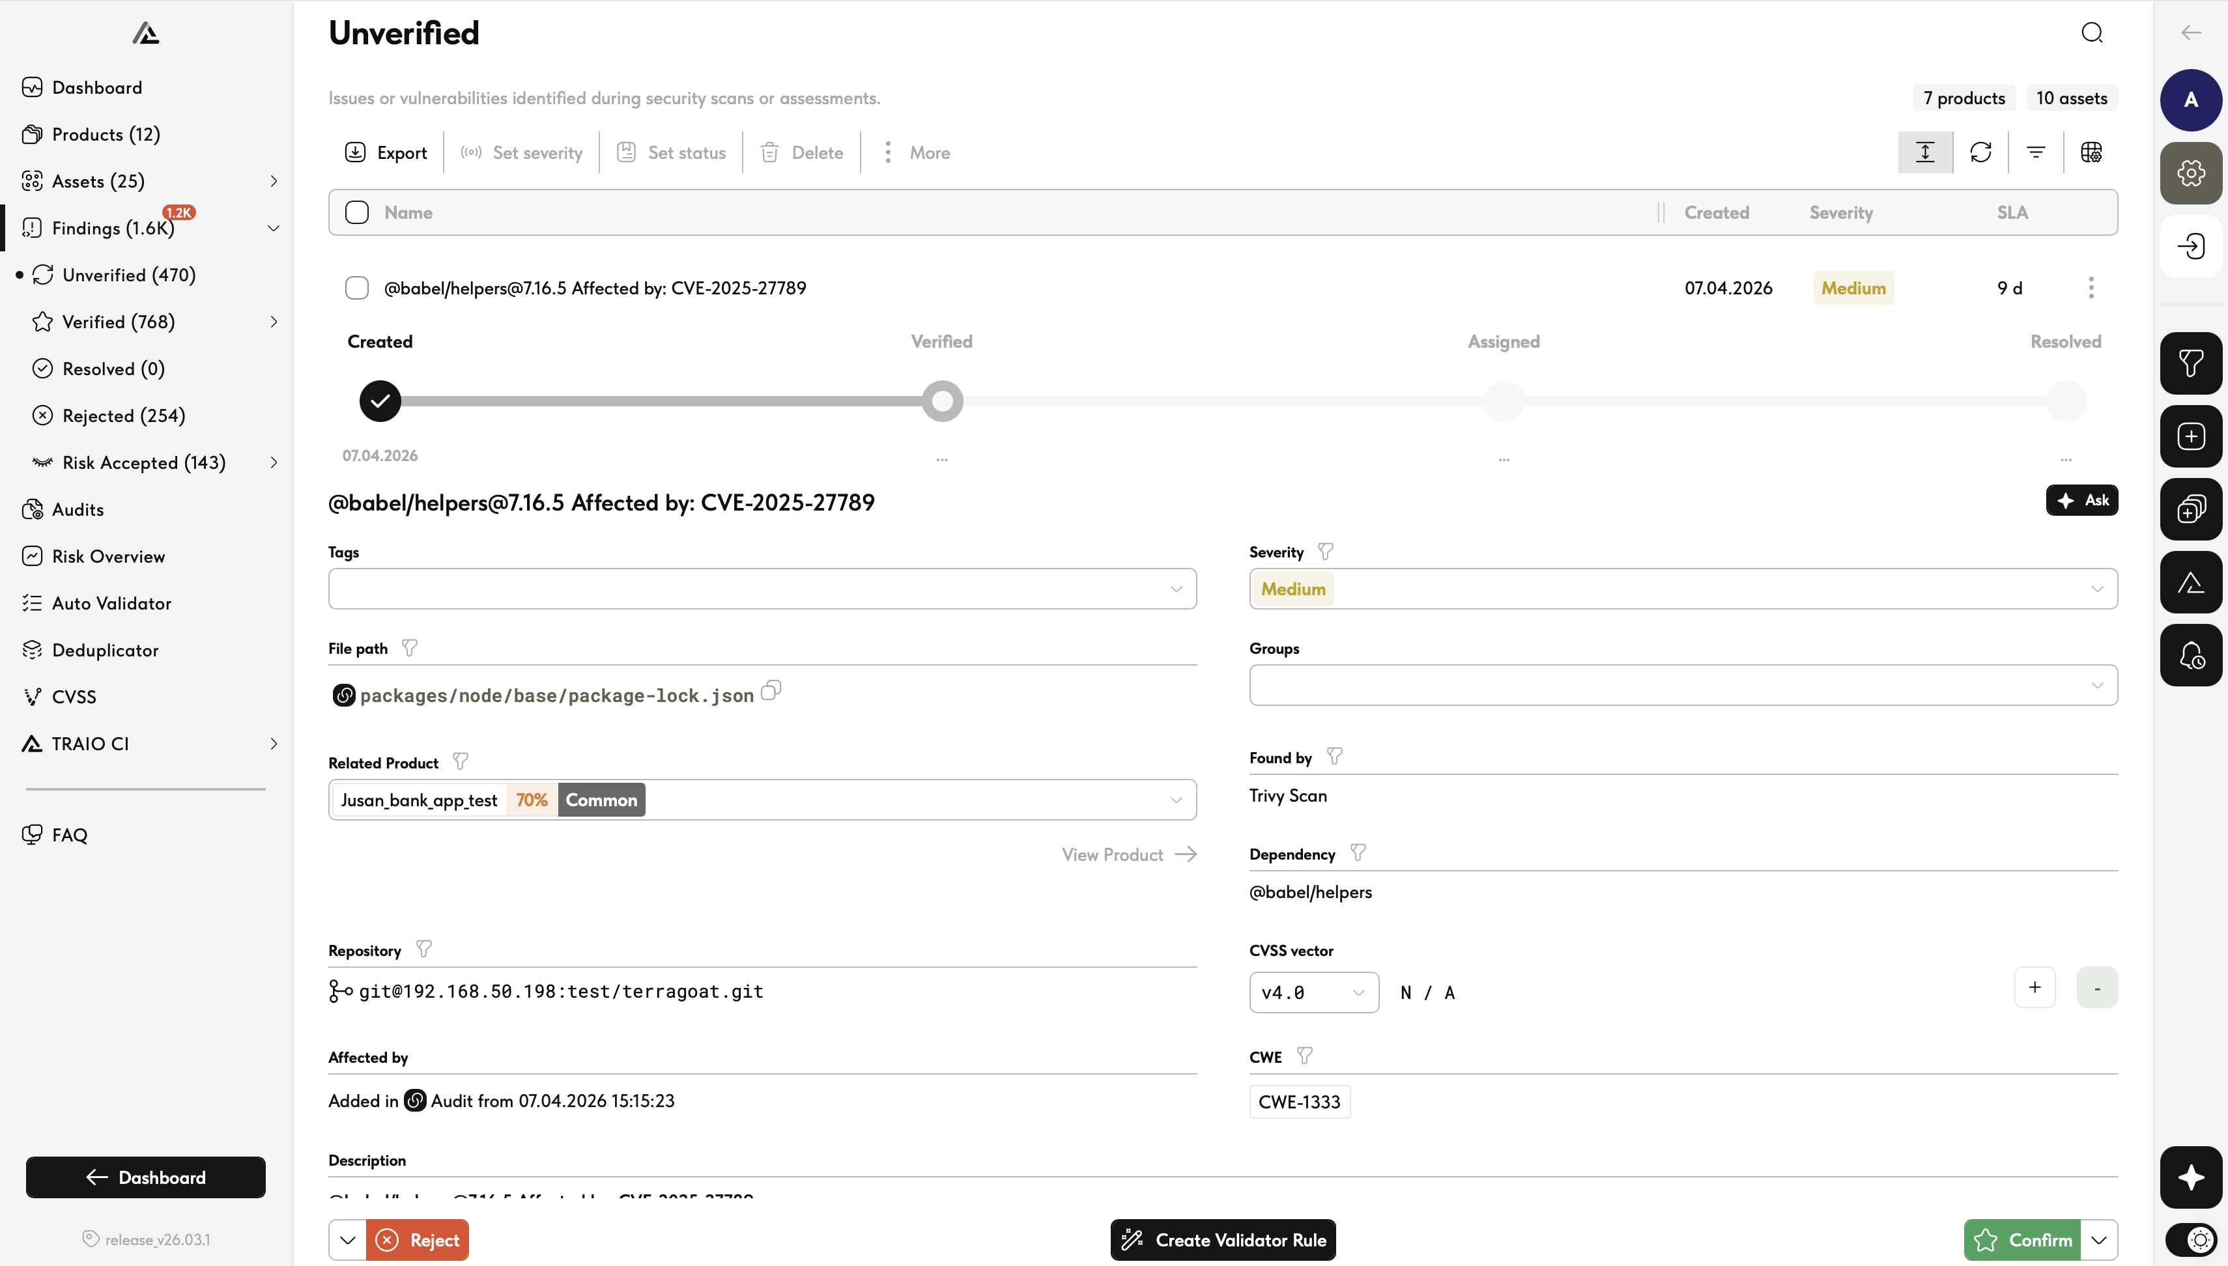
Task: Click Create Validator Rule button
Action: pos(1223,1240)
